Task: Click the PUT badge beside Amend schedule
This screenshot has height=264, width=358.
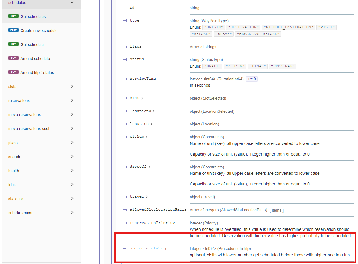Action: point(13,58)
